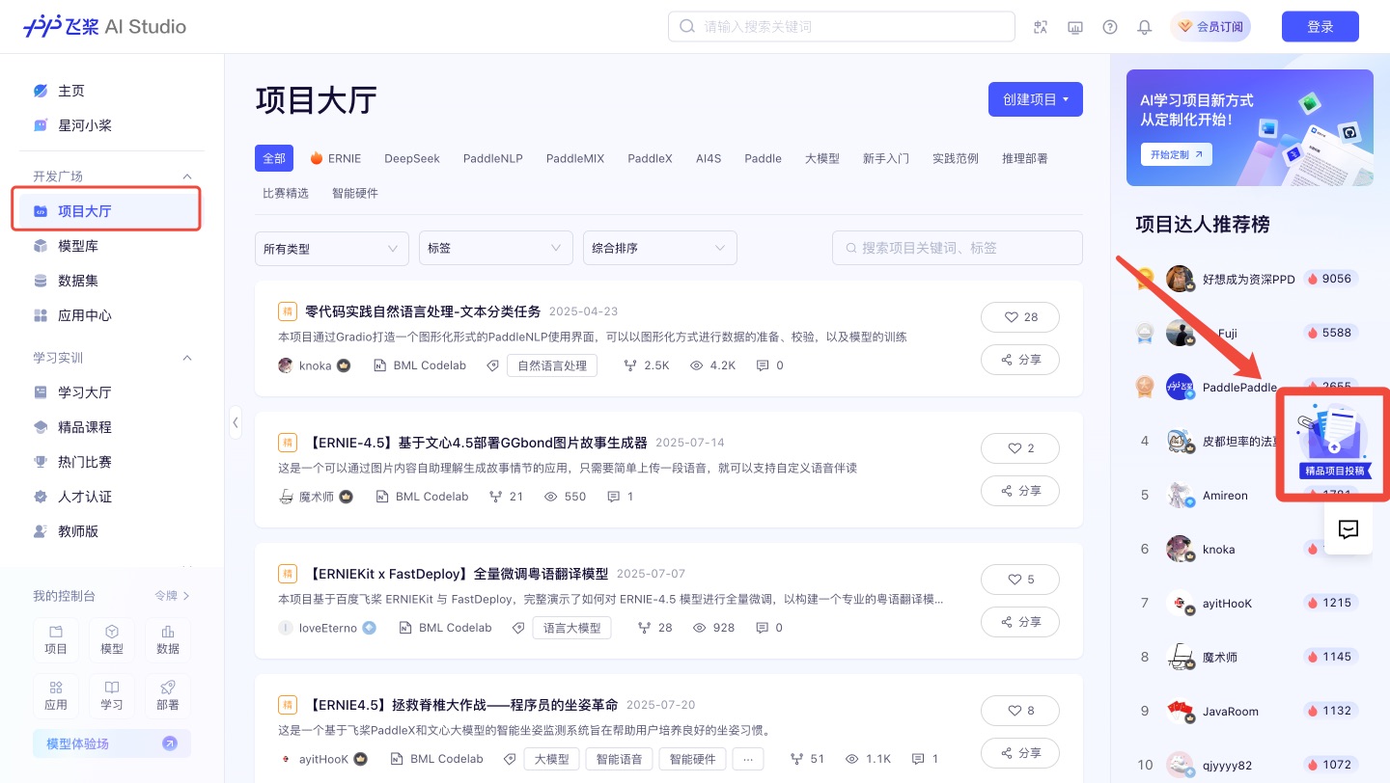Like the 全量微调粤语翻译模型 project
This screenshot has height=783, width=1390.
(1020, 580)
